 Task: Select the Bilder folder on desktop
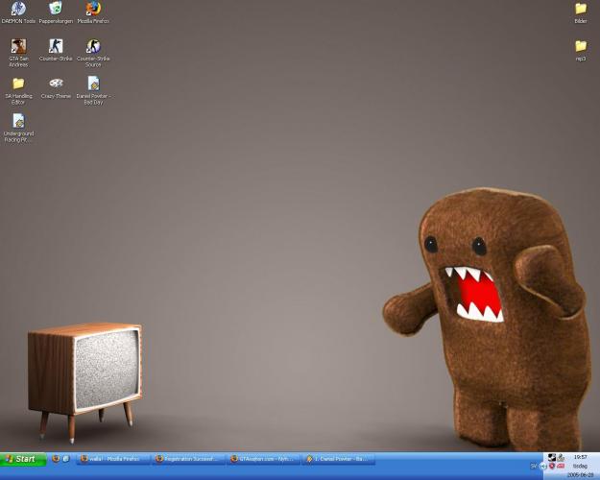(x=581, y=10)
